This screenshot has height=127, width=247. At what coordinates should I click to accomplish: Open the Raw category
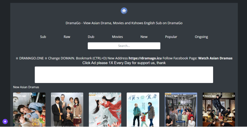click(x=67, y=37)
